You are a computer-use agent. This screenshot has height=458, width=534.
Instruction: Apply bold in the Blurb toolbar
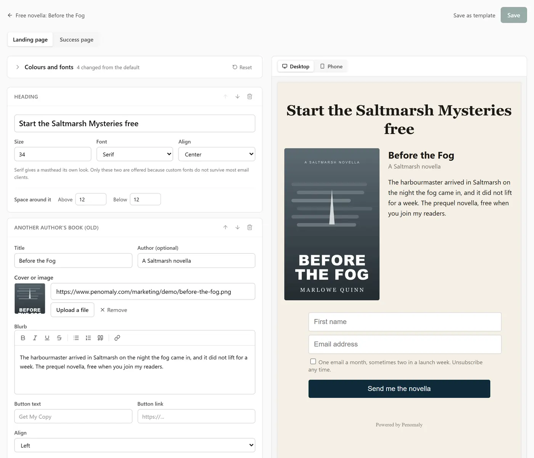(23, 338)
